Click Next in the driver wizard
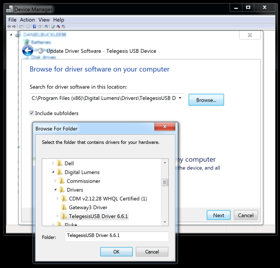280x268 pixels. coord(218,215)
